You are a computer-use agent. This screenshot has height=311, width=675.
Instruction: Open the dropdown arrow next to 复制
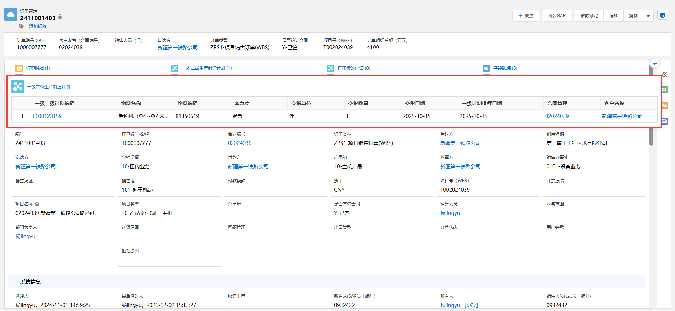pos(648,16)
